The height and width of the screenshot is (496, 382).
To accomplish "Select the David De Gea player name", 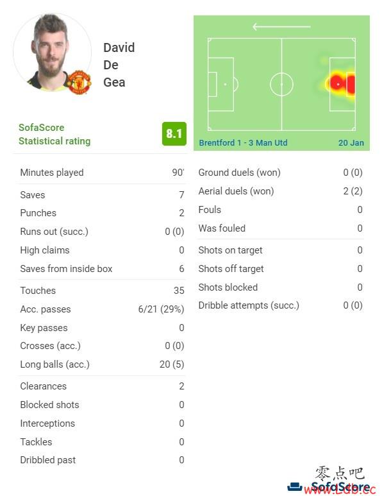I will tap(119, 65).
